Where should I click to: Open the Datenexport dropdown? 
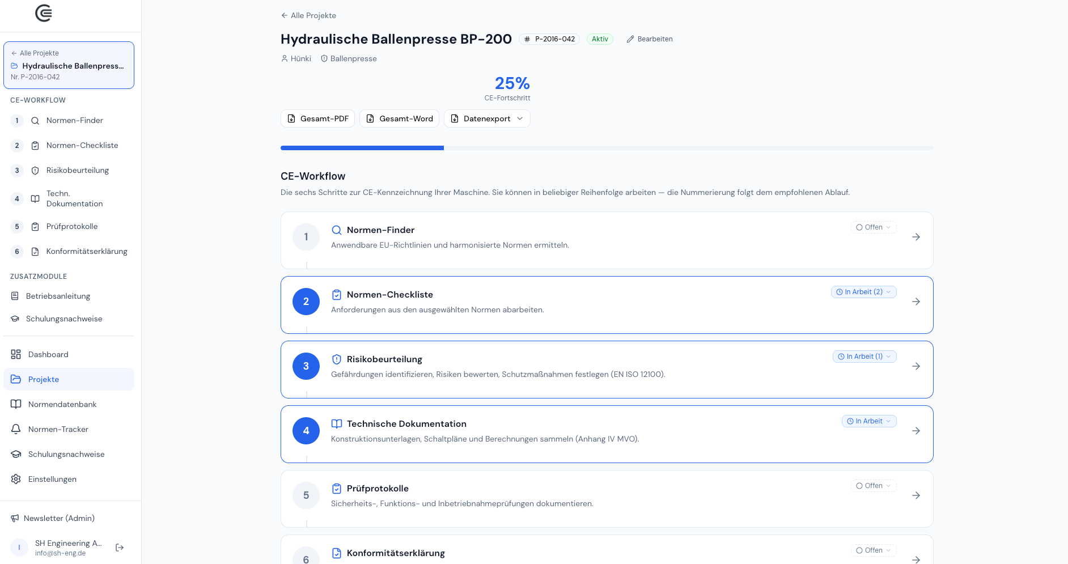coord(487,118)
